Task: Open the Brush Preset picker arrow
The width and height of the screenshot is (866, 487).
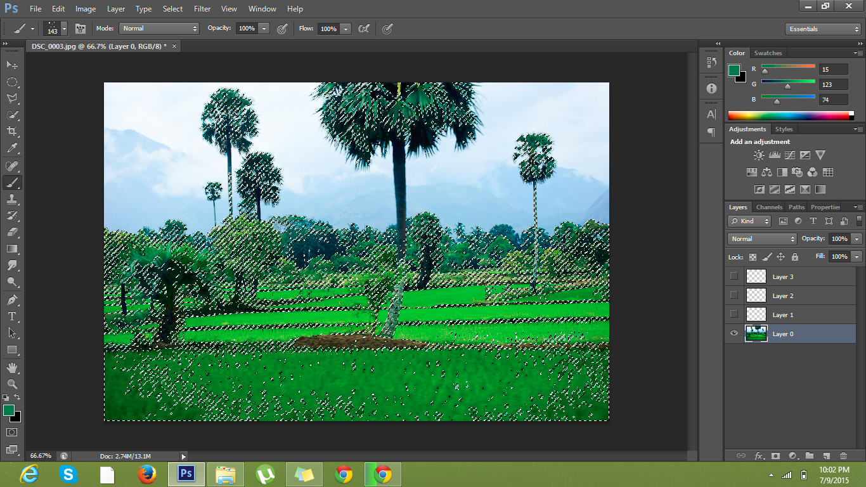Action: point(64,29)
